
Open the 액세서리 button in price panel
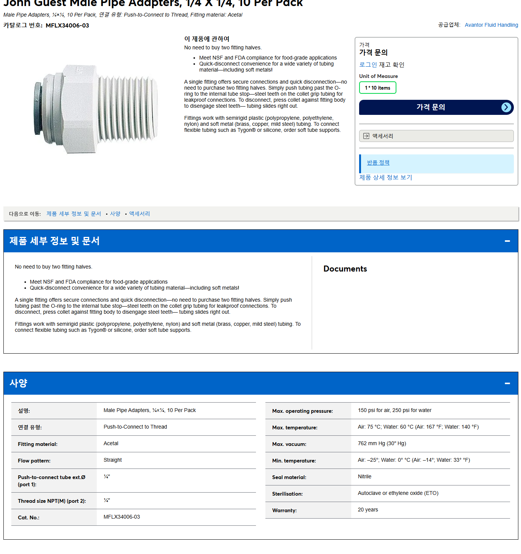436,136
